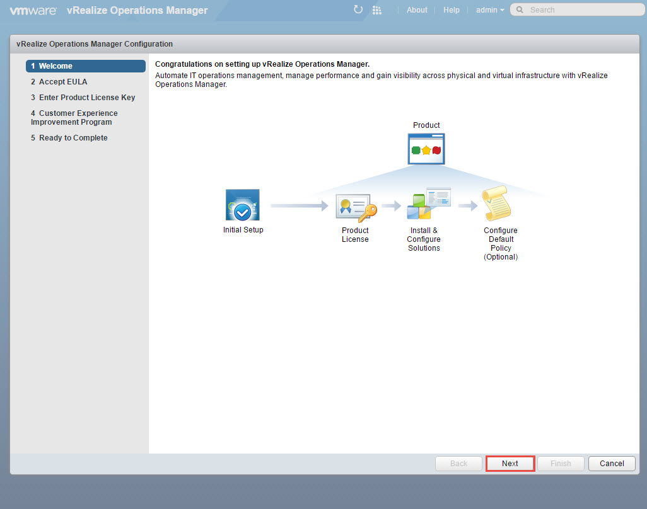Click the refresh icon in the header
The image size is (647, 509).
[358, 9]
